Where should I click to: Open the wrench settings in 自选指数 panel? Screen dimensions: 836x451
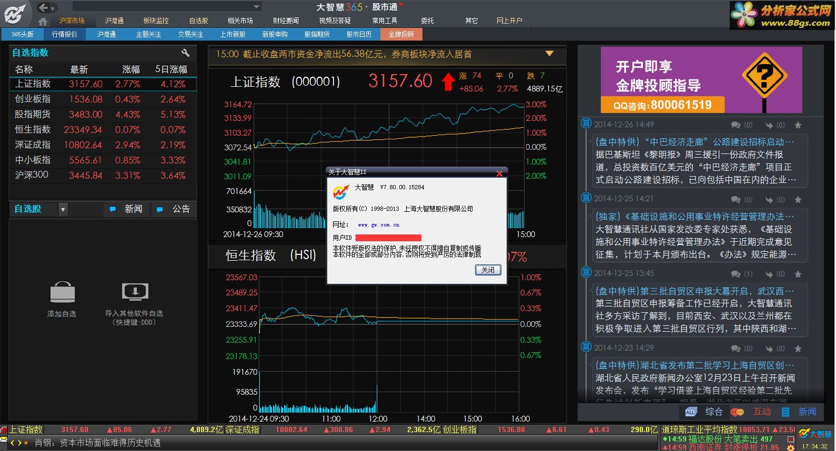tap(185, 53)
